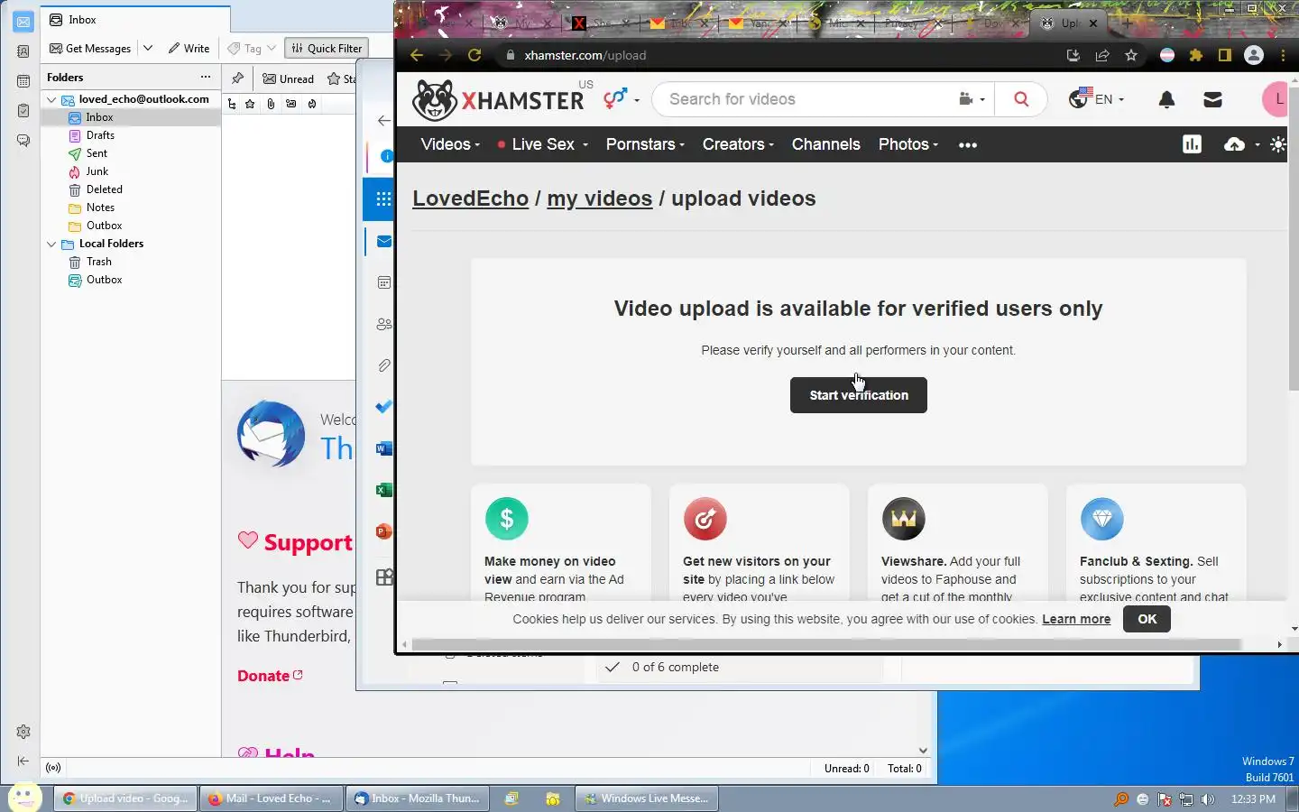Open EN language dropdown

(1097, 98)
